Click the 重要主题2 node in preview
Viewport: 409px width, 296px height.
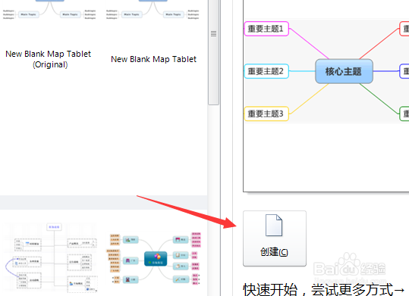(x=266, y=71)
